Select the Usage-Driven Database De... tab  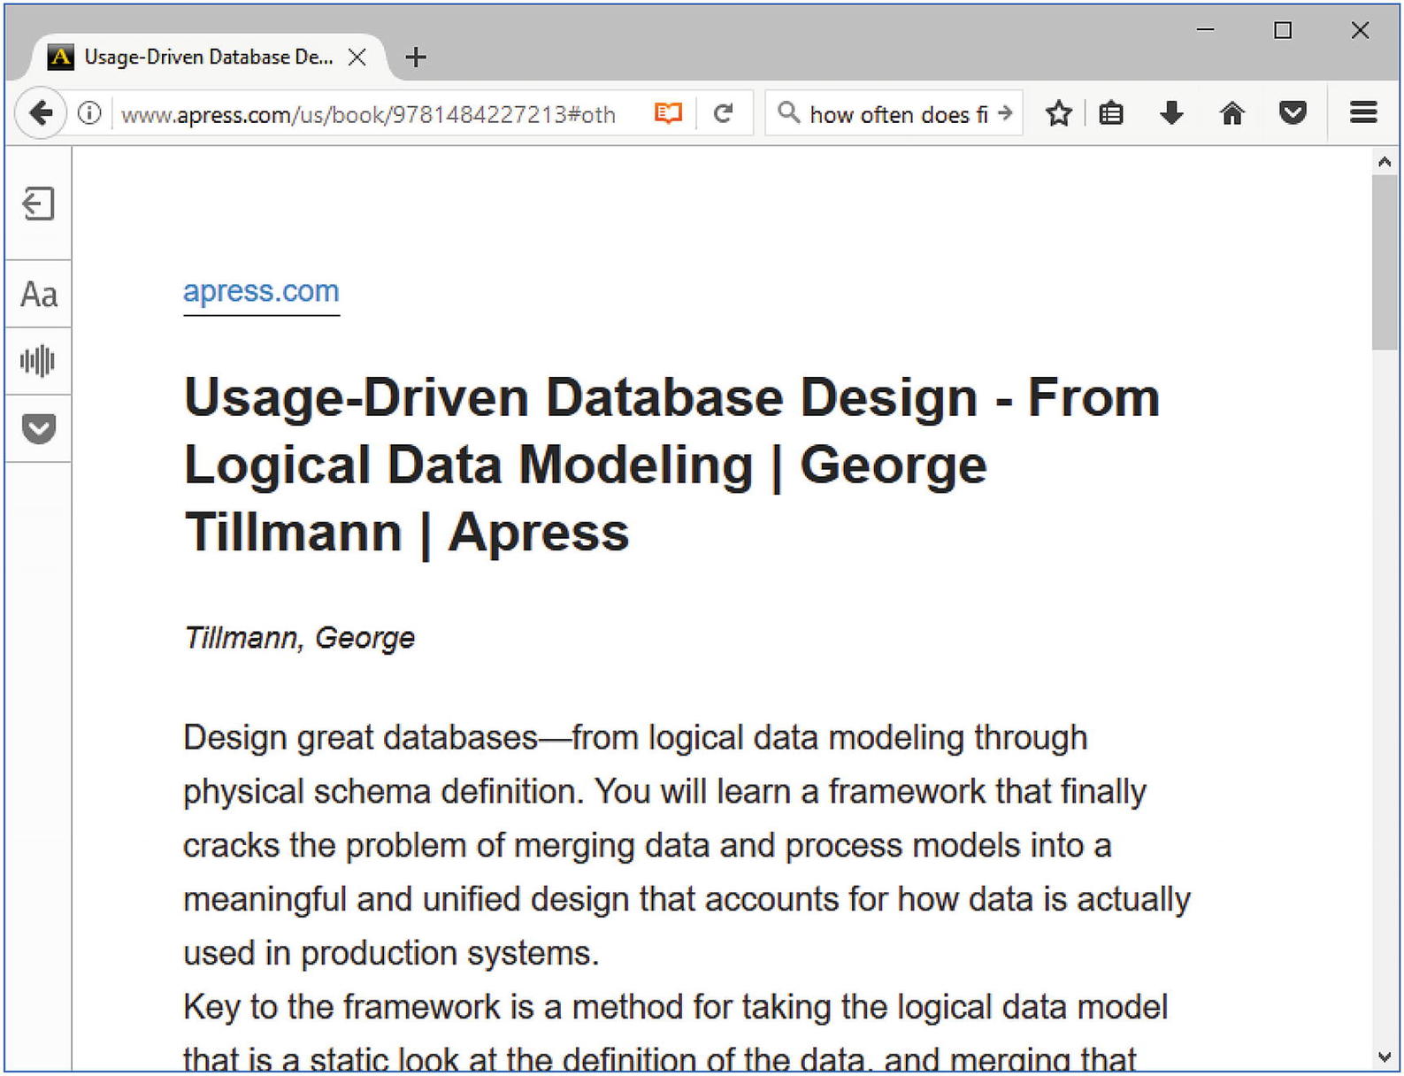pos(207,58)
